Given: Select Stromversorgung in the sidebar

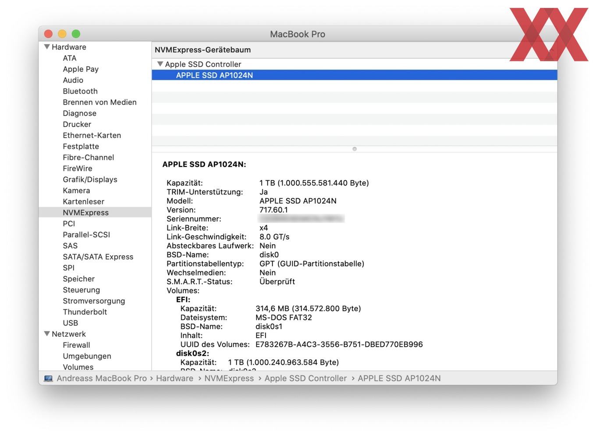Looking at the screenshot, I should (x=94, y=301).
